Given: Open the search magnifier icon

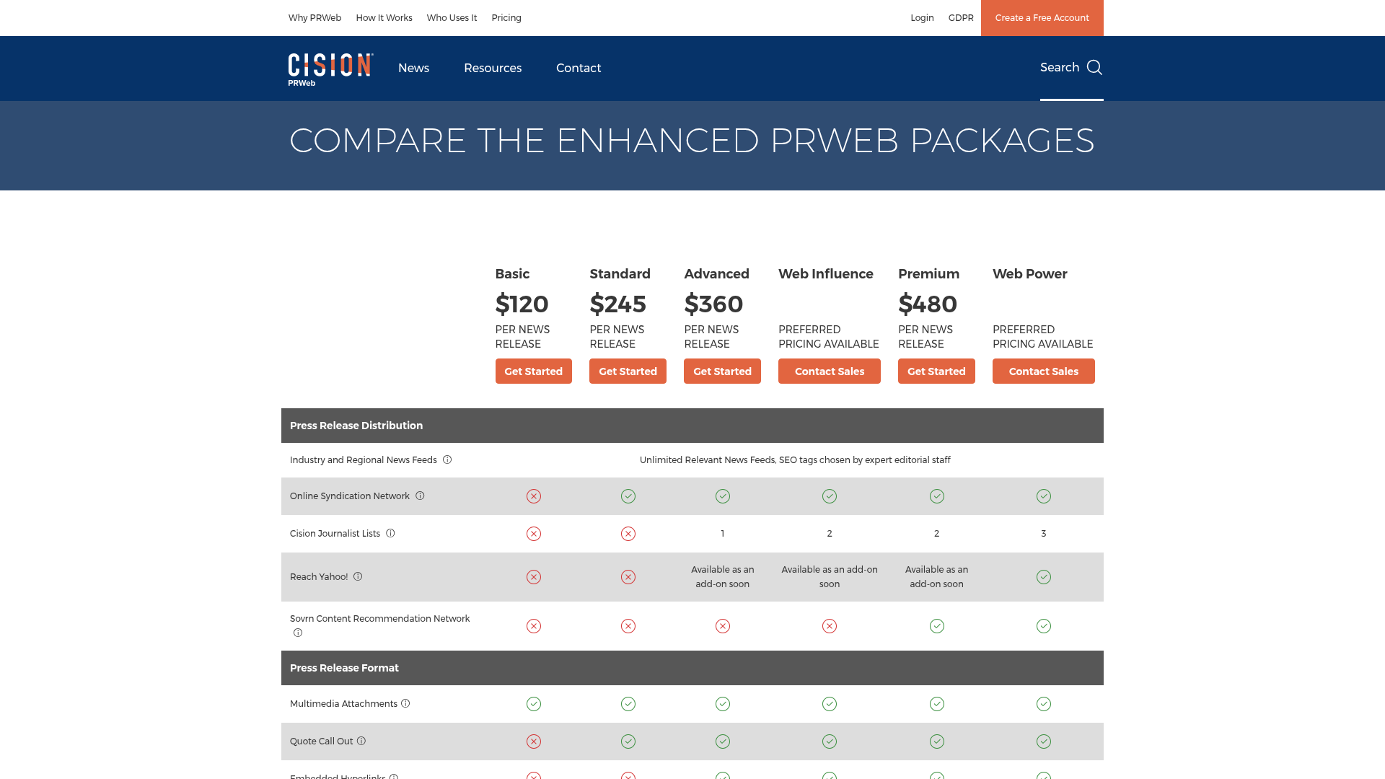Looking at the screenshot, I should (x=1094, y=67).
